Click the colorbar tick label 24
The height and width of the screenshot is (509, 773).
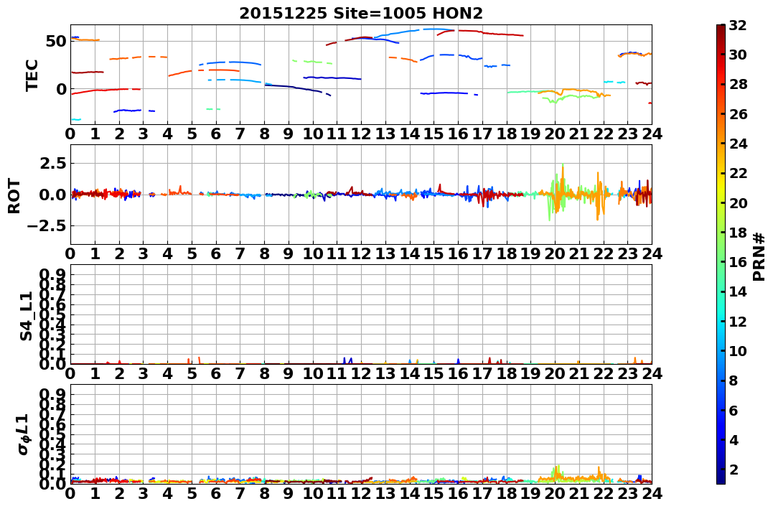(738, 144)
